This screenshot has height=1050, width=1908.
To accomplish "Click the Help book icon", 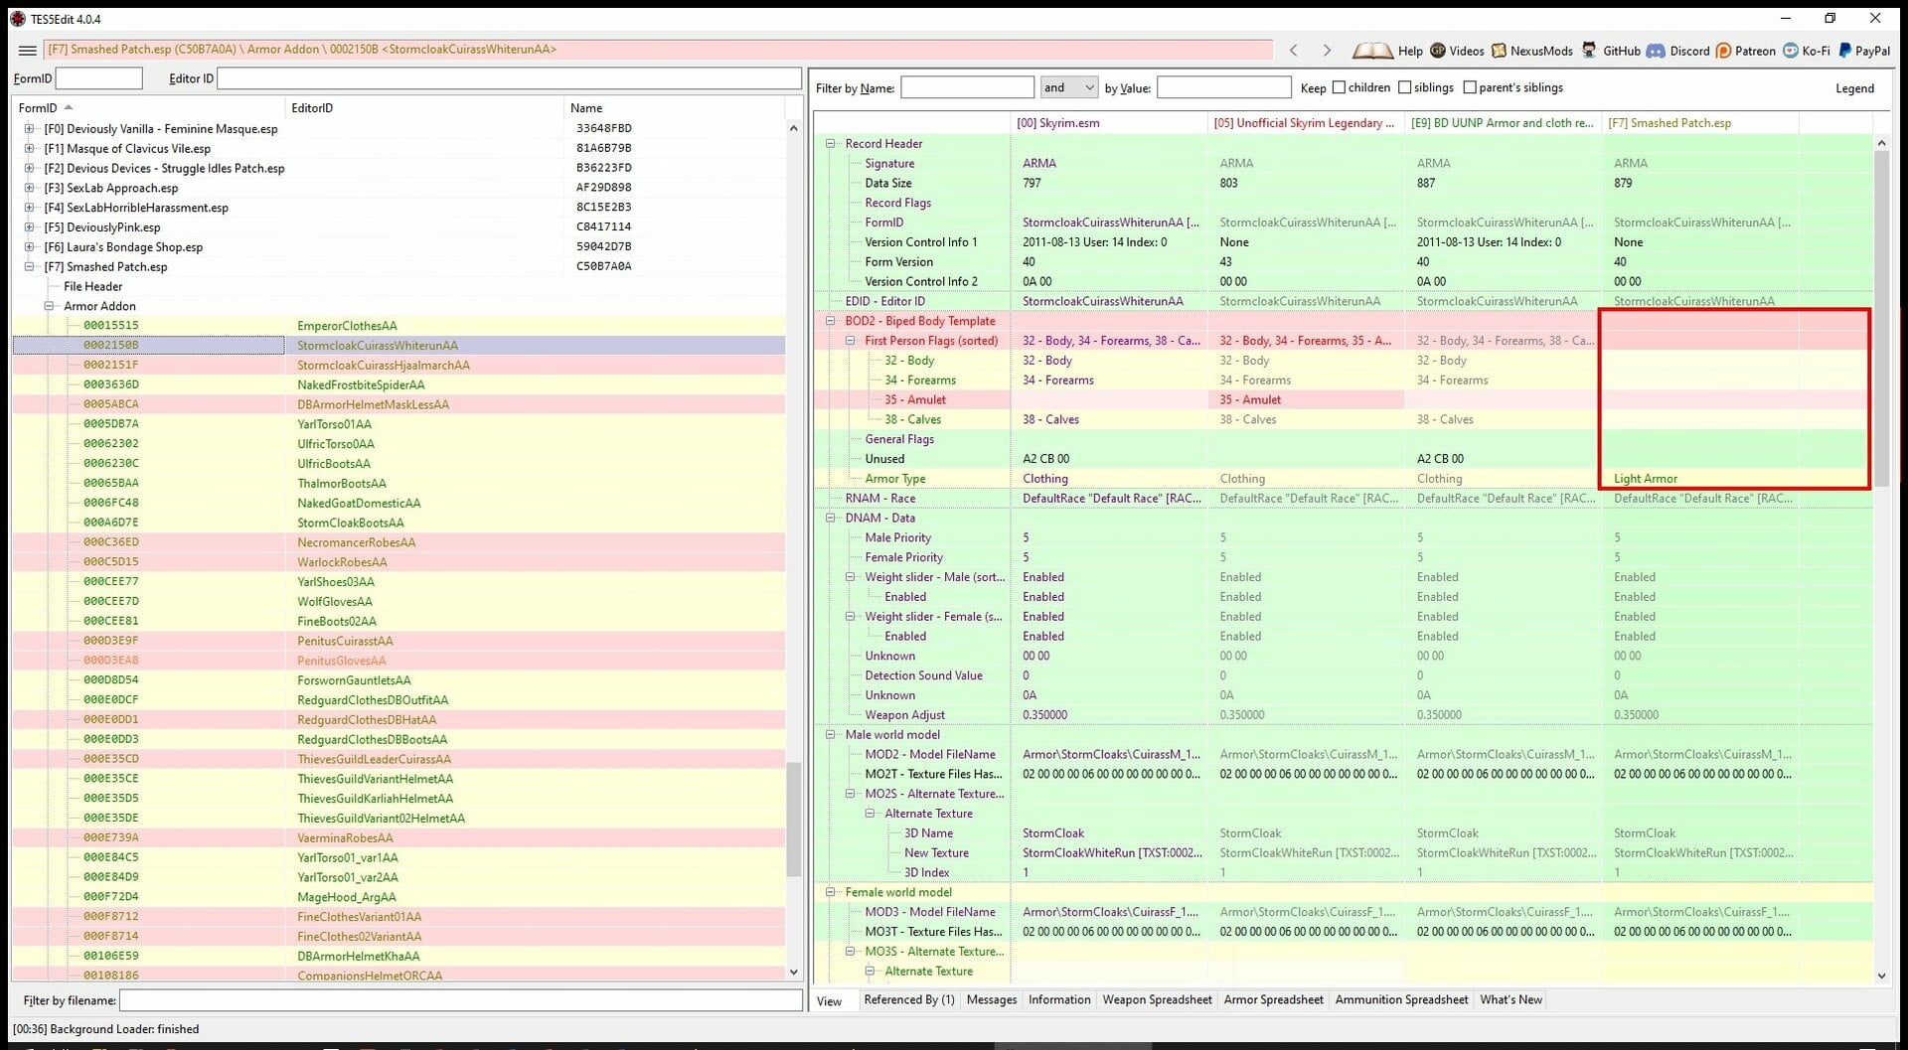I will [1372, 51].
